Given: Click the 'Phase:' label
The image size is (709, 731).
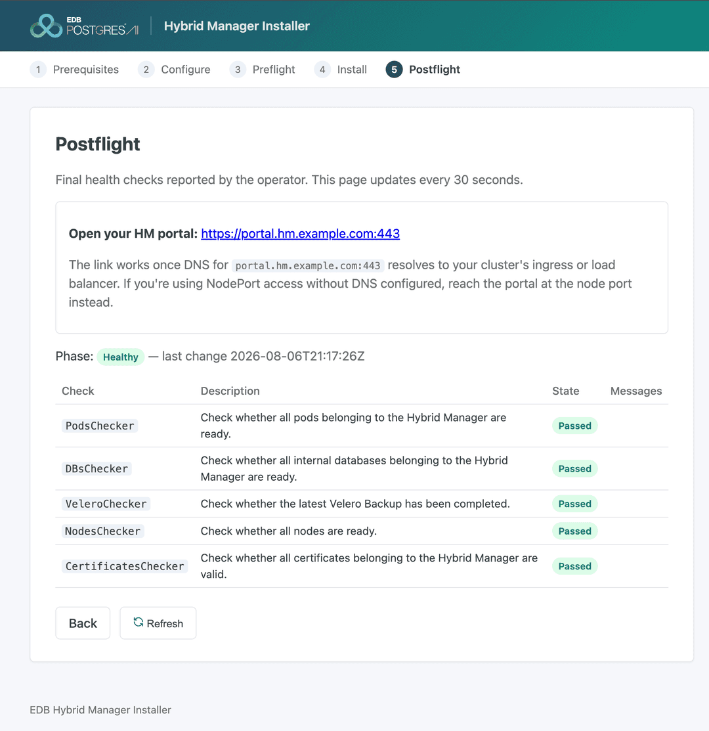Looking at the screenshot, I should click(75, 356).
